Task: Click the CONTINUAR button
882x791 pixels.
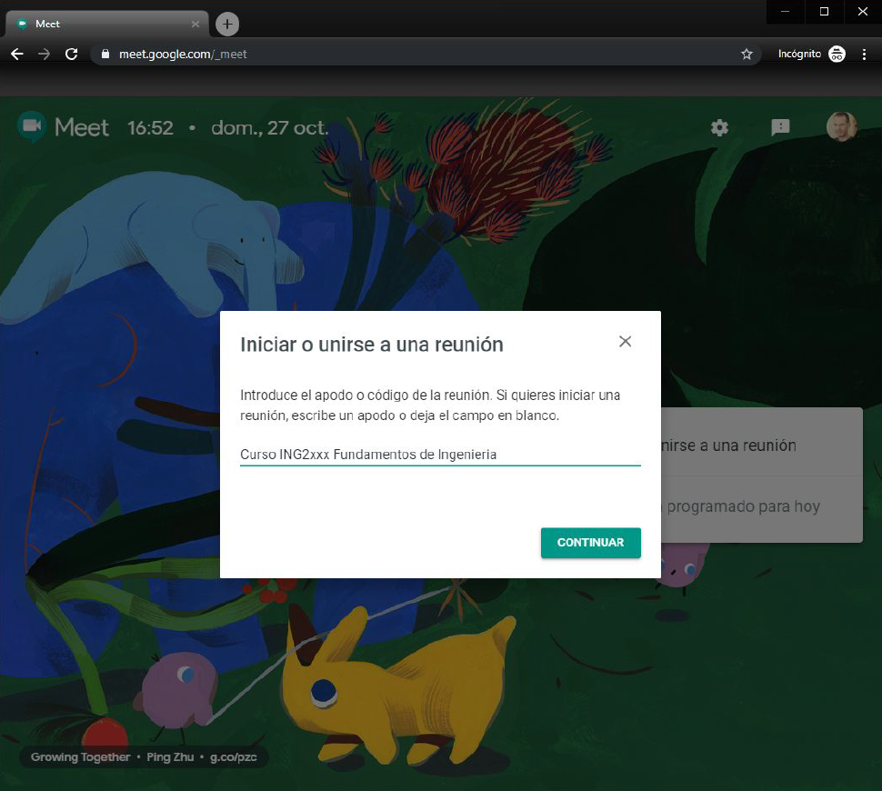Action: (591, 543)
